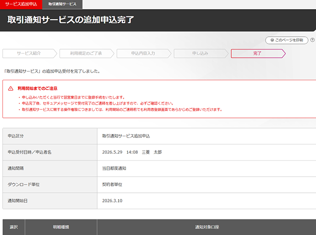Click the 通知対象口座 column header
This screenshot has width=316, height=235.
[x=207, y=227]
